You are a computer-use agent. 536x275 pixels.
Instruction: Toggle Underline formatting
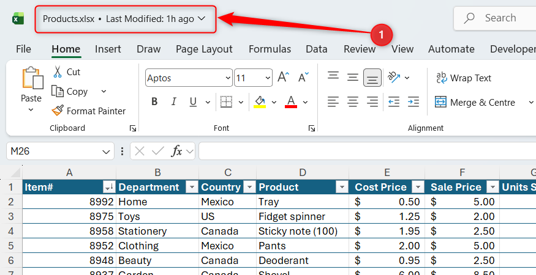pos(193,101)
